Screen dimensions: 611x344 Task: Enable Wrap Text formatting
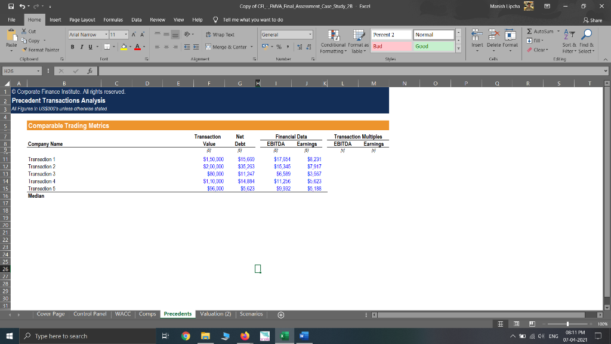click(x=218, y=35)
